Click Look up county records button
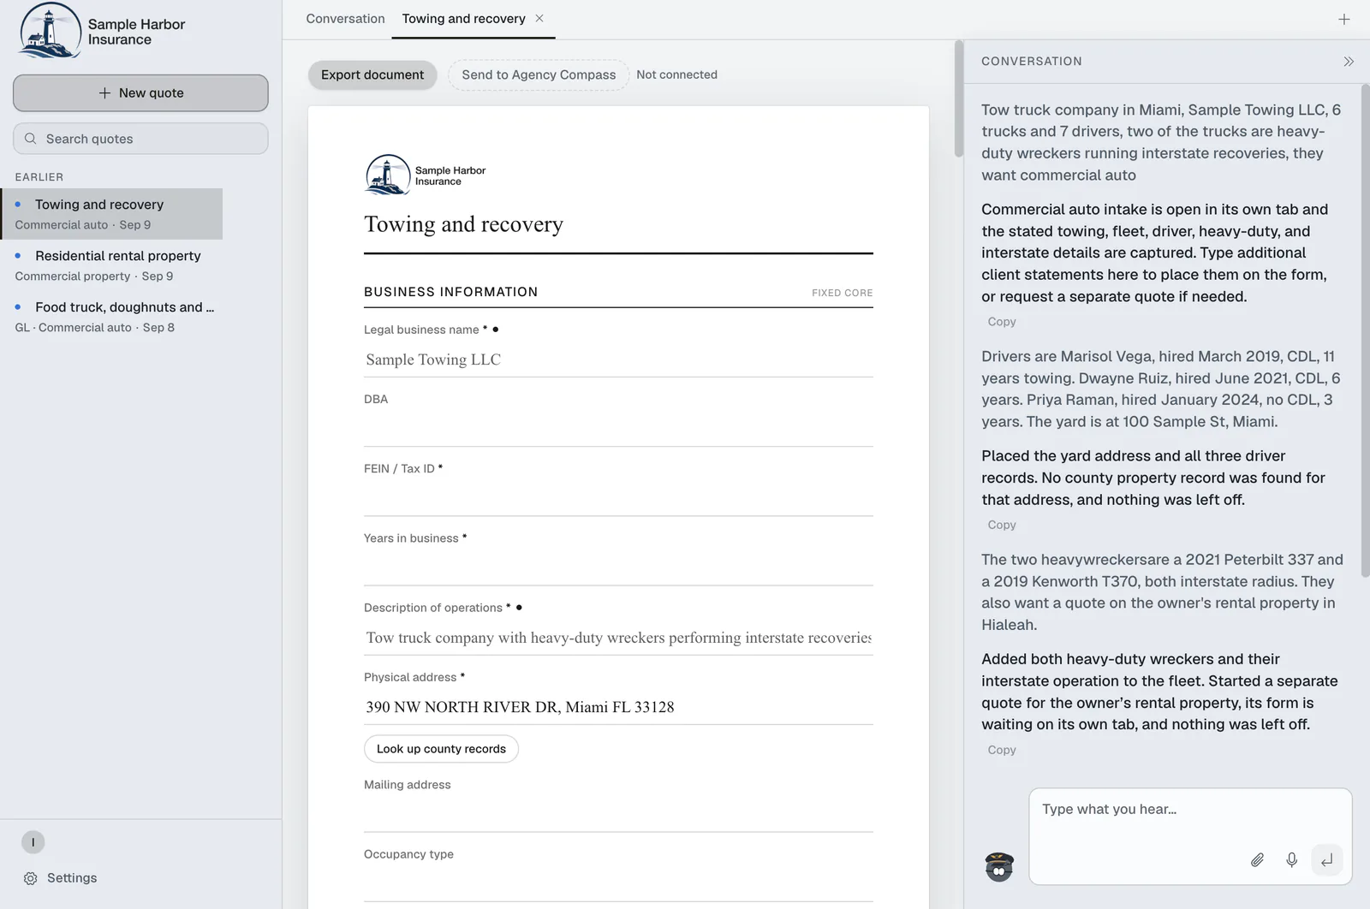Viewport: 1370px width, 909px height. tap(441, 749)
